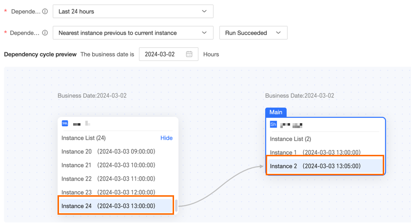Image resolution: width=411 pixels, height=223 pixels.
Task: Click the SQL node type icon
Action: coord(65,123)
